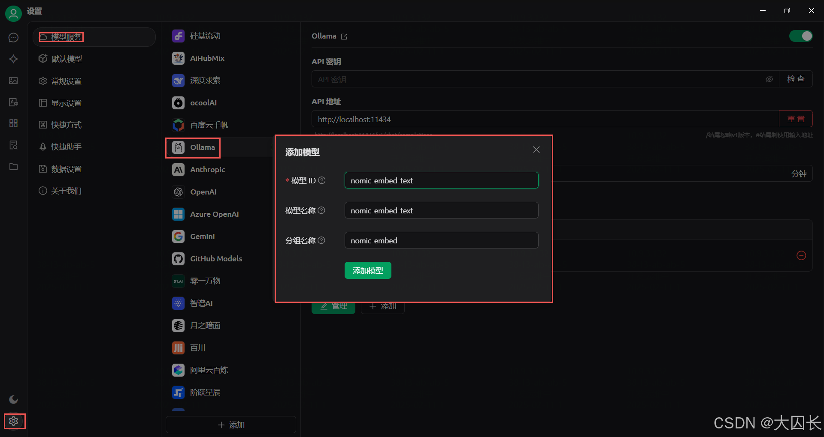Add a provider at list bottom
The image size is (824, 437).
click(x=231, y=425)
